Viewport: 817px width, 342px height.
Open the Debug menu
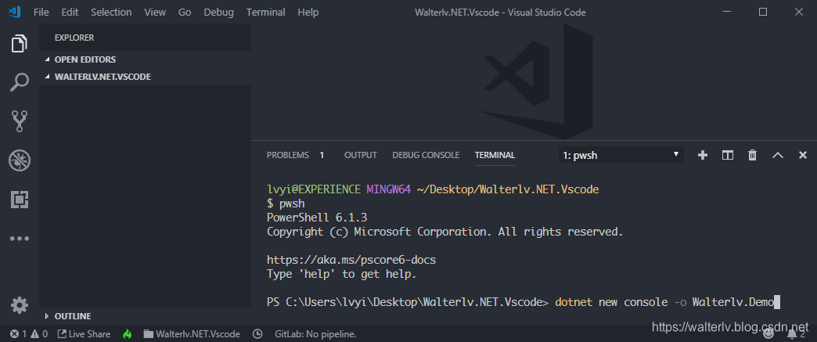point(219,12)
